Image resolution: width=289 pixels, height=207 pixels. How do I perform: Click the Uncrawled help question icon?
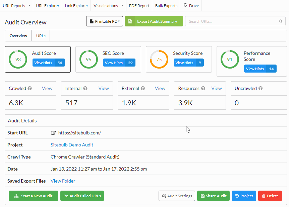pyautogui.click(x=261, y=88)
